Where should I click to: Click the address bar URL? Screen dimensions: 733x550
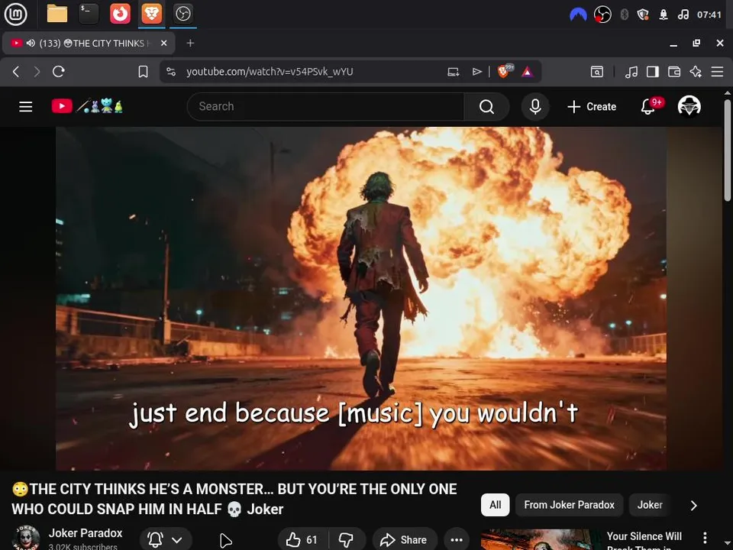point(270,72)
